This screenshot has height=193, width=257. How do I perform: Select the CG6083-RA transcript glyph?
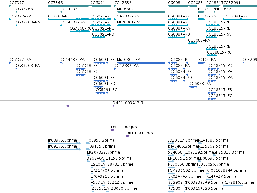[192, 43]
